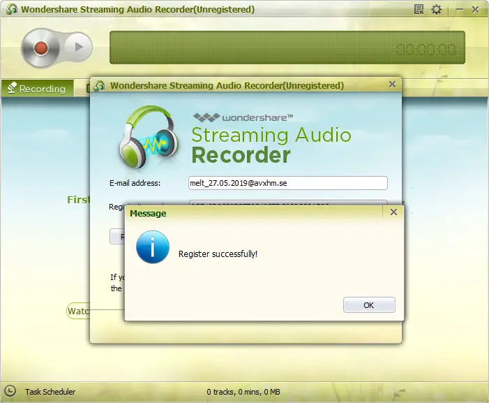489x403 pixels.
Task: Click the headphone logo in registration dialog
Action: pyautogui.click(x=149, y=138)
